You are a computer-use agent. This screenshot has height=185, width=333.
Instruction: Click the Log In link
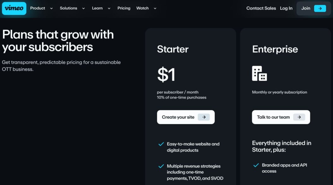[286, 8]
